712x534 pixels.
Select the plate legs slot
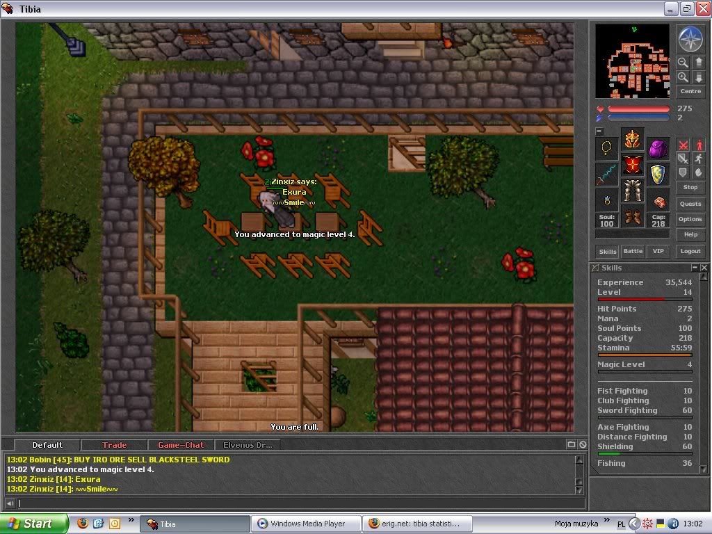633,191
